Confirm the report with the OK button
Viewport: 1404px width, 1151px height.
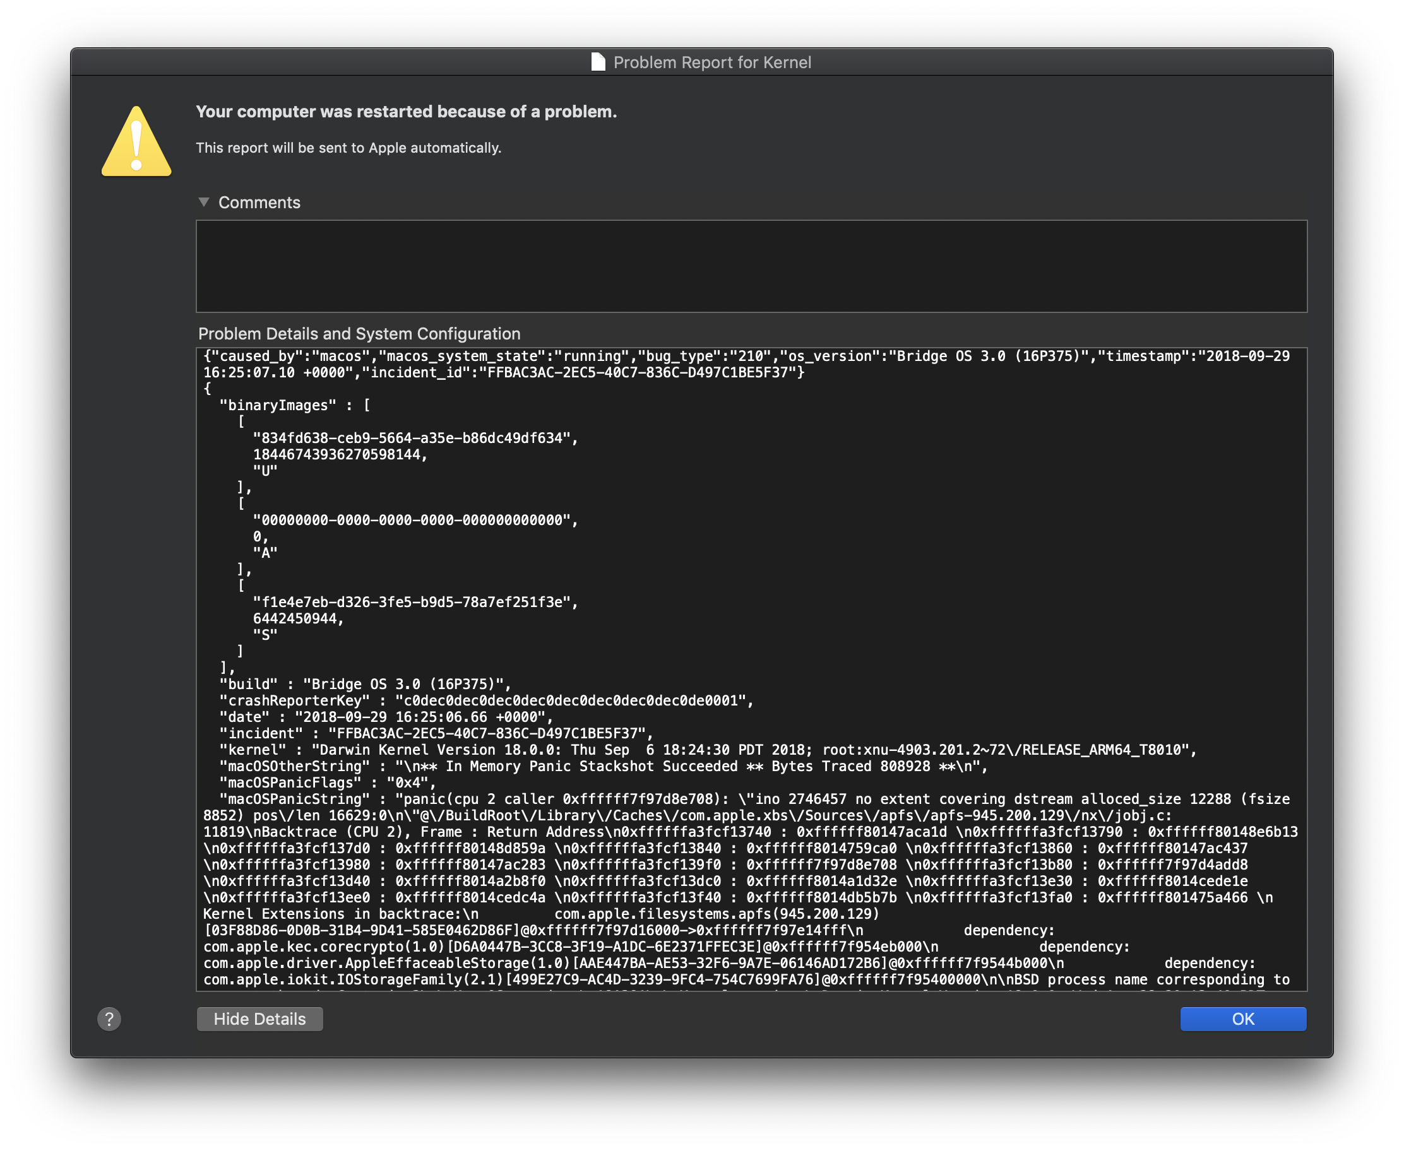tap(1242, 1019)
